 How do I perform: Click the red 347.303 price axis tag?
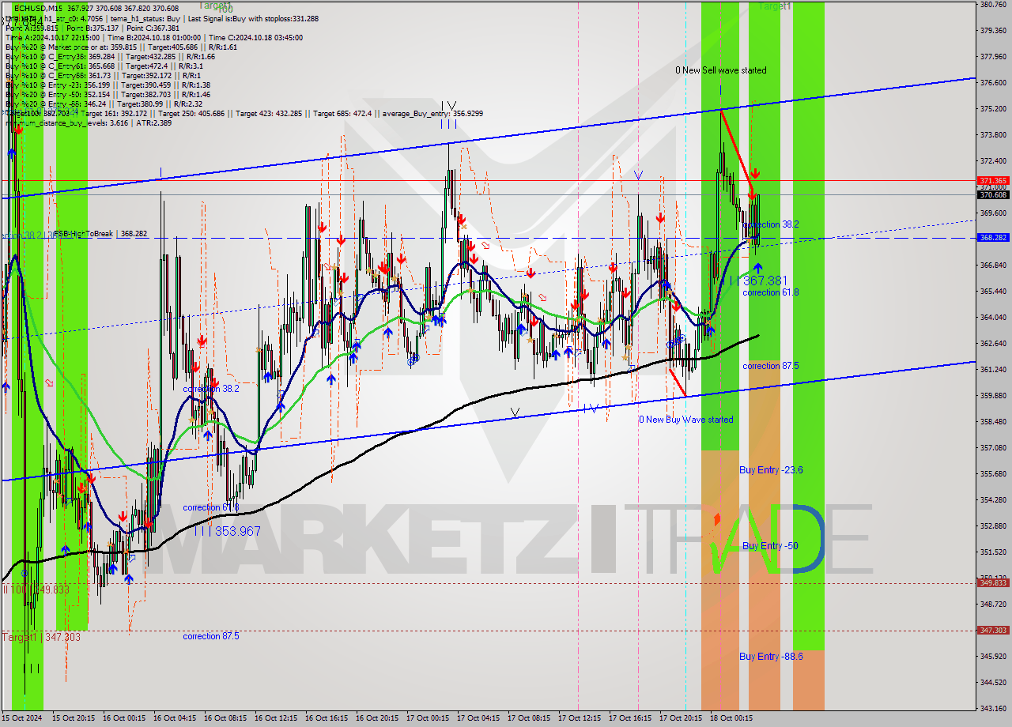click(993, 631)
